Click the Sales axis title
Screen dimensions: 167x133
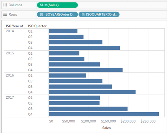(106, 128)
